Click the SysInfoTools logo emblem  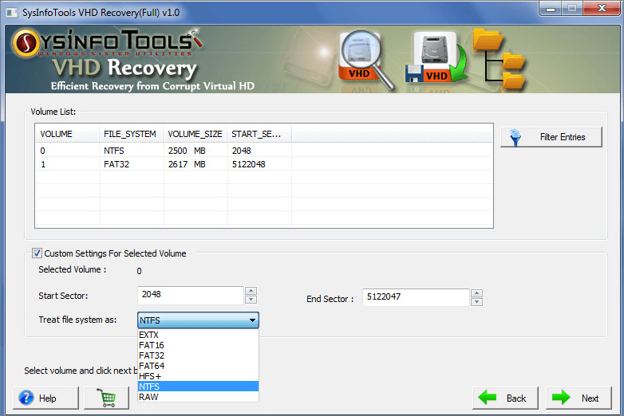(26, 43)
